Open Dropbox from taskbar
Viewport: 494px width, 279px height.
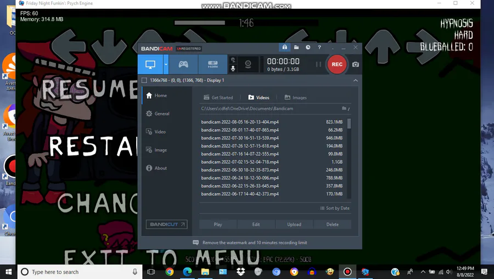[241, 272]
